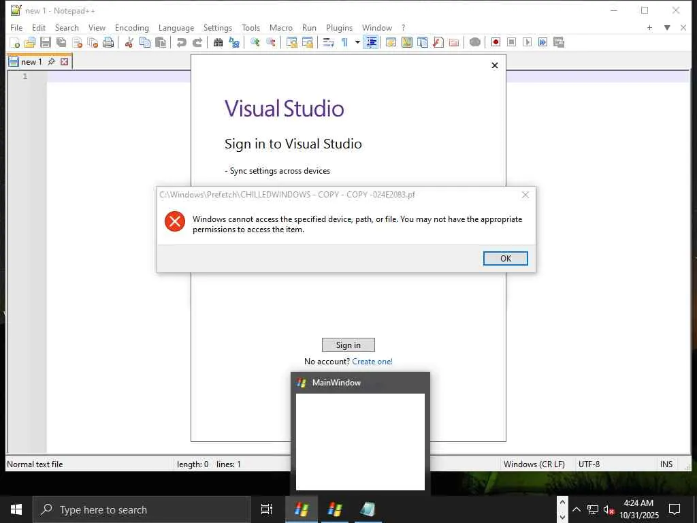Toggle word wrap in the toolbar
The height and width of the screenshot is (523, 697).
(329, 43)
